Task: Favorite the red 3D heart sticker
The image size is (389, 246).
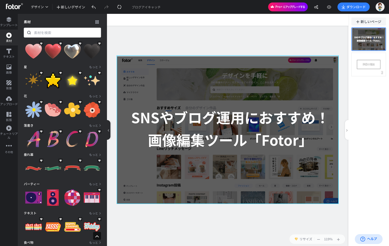Action: point(61,43)
